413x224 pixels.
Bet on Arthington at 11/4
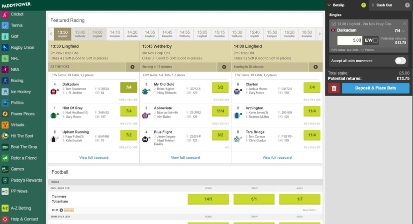[x=312, y=111]
